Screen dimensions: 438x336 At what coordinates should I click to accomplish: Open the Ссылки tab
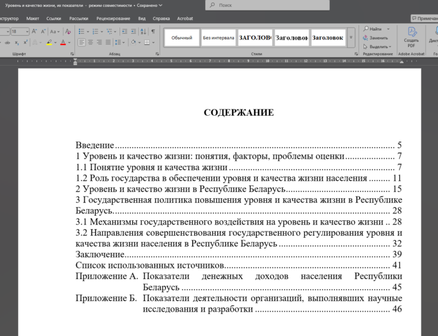pyautogui.click(x=54, y=18)
